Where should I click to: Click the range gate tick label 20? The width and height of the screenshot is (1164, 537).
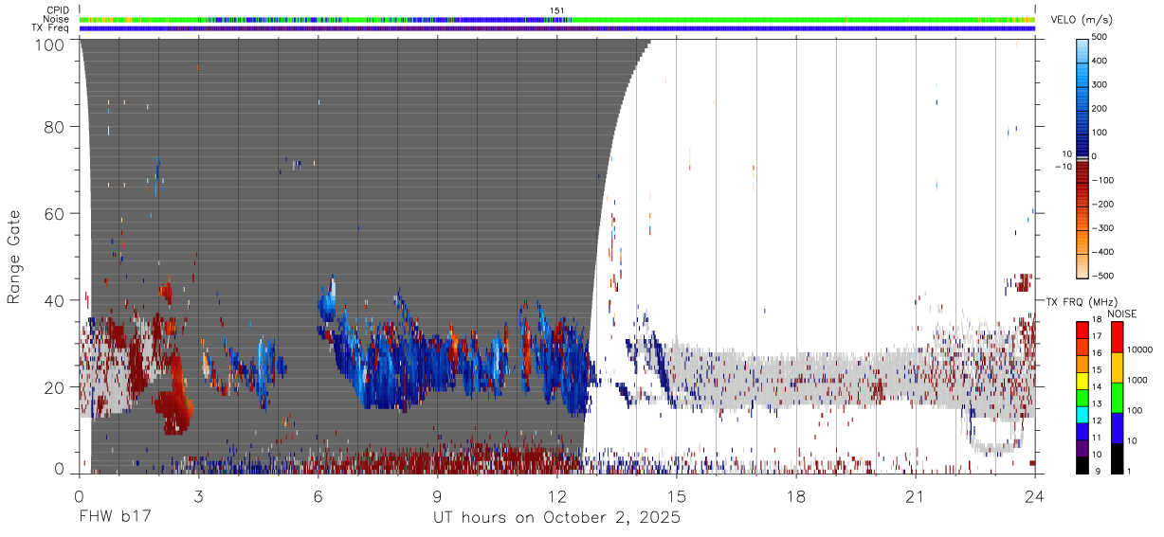[56, 387]
